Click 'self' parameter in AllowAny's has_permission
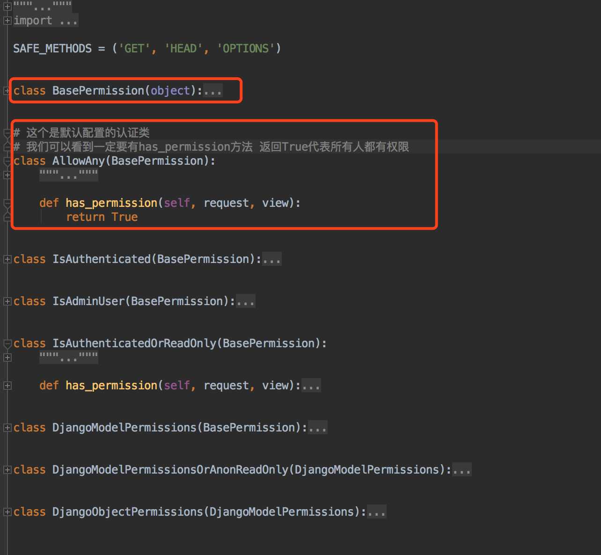This screenshot has height=555, width=601. [177, 203]
